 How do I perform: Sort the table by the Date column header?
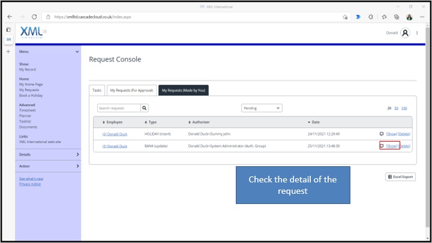coord(316,122)
